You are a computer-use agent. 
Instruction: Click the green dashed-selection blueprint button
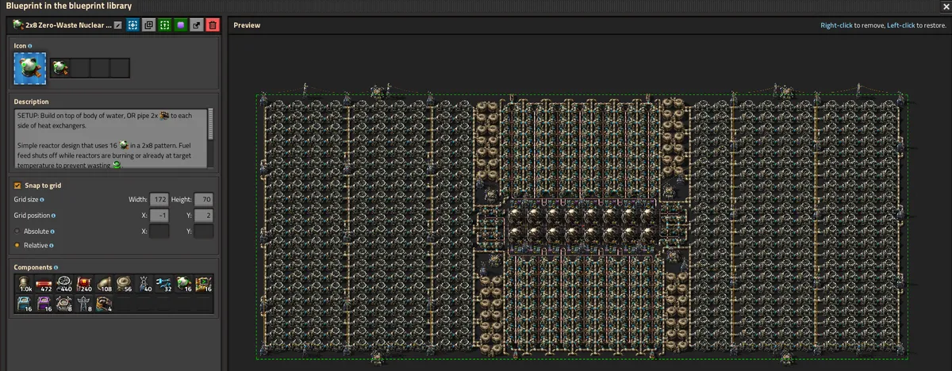(x=164, y=25)
